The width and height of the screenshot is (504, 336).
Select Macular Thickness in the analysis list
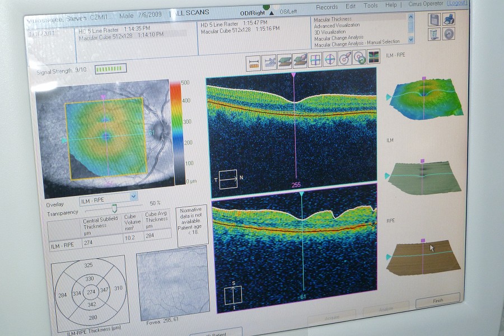click(x=333, y=20)
